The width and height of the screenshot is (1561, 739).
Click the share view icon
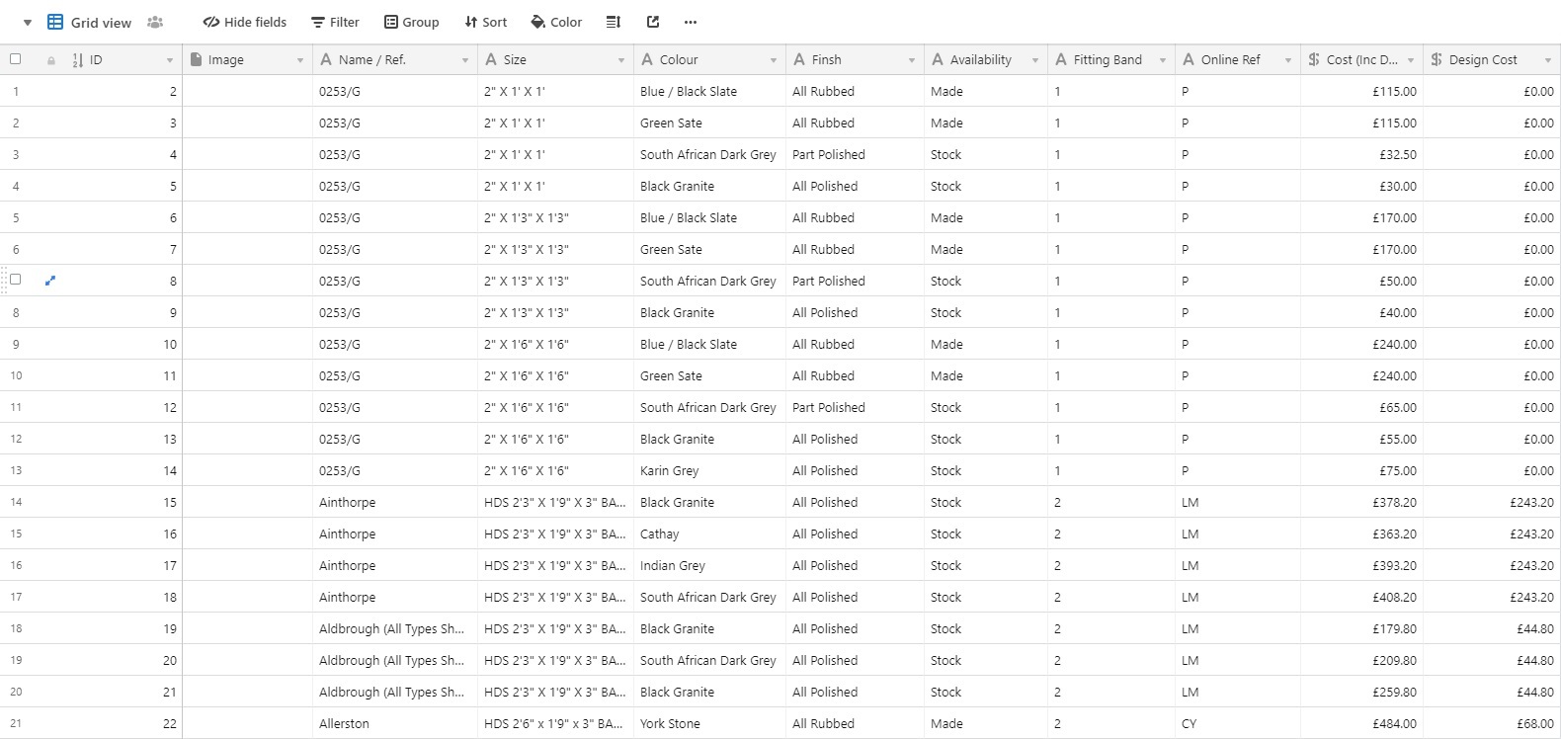point(653,22)
